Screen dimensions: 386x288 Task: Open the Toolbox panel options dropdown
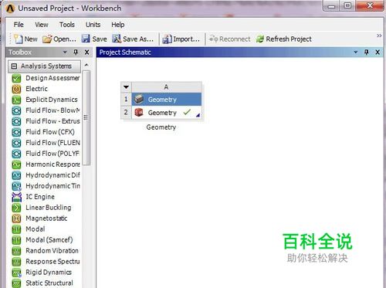click(65, 53)
